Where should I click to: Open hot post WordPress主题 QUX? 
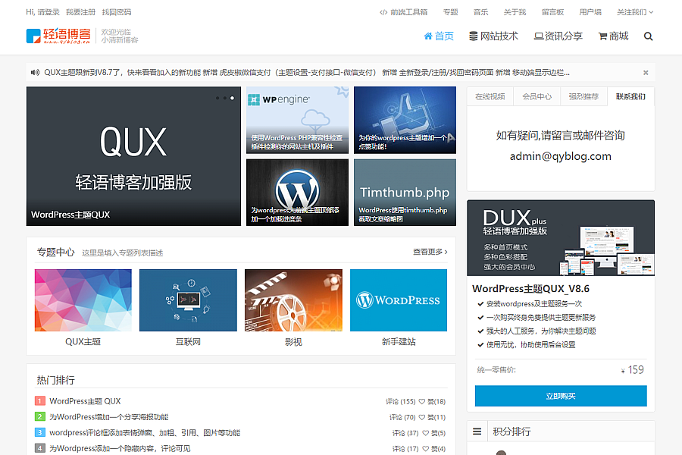(x=85, y=401)
